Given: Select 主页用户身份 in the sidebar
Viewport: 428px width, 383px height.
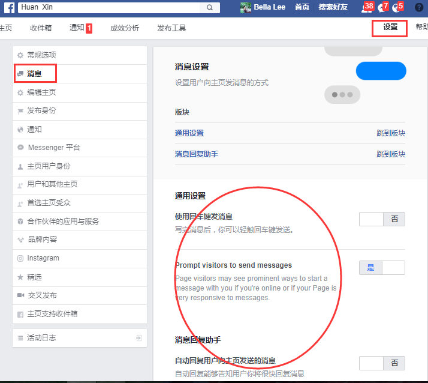Looking at the screenshot, I should pyautogui.click(x=80, y=166).
